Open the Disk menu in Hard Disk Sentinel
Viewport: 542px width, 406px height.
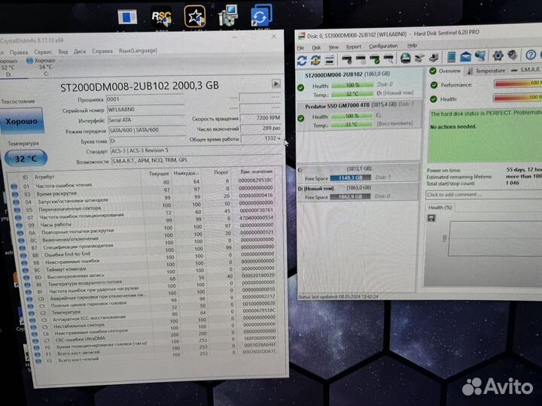316,47
